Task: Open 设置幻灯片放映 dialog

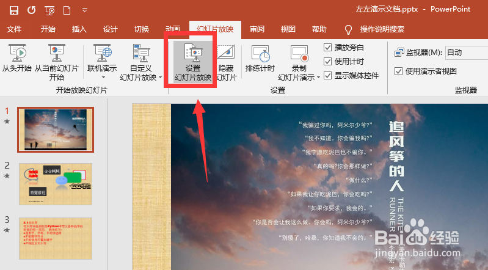Action: tap(193, 62)
